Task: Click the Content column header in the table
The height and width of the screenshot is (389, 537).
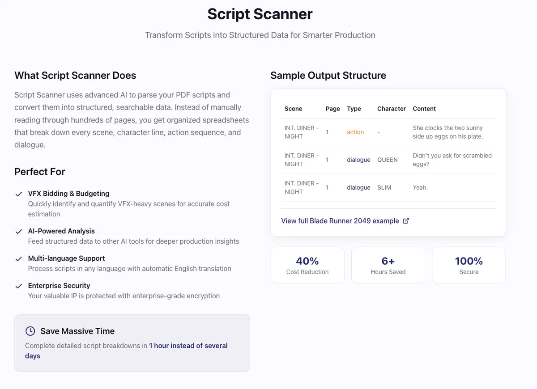Action: (424, 109)
